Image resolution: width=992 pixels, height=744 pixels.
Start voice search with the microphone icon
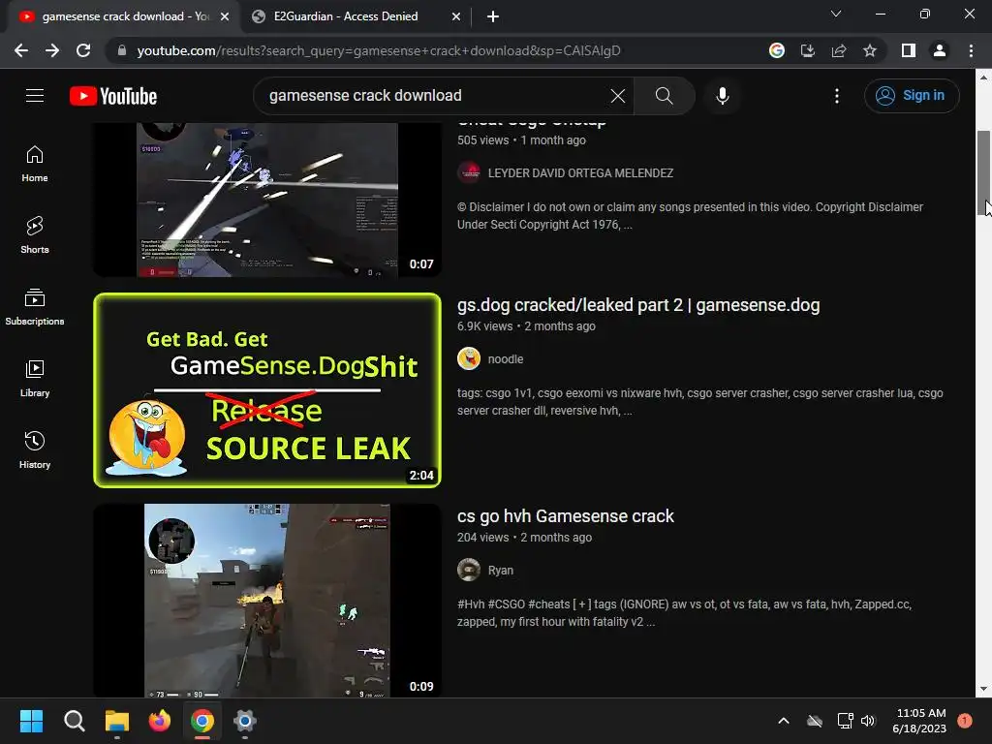tap(722, 96)
